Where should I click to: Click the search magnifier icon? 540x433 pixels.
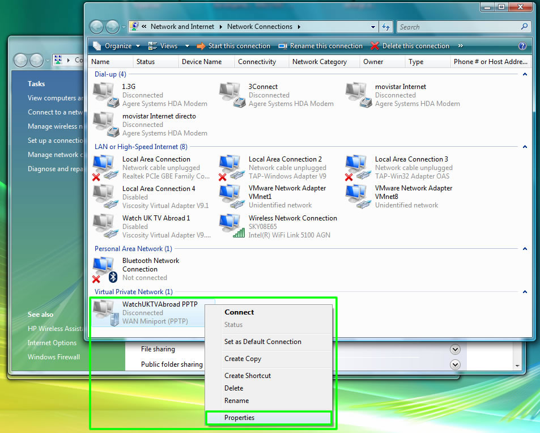(524, 27)
